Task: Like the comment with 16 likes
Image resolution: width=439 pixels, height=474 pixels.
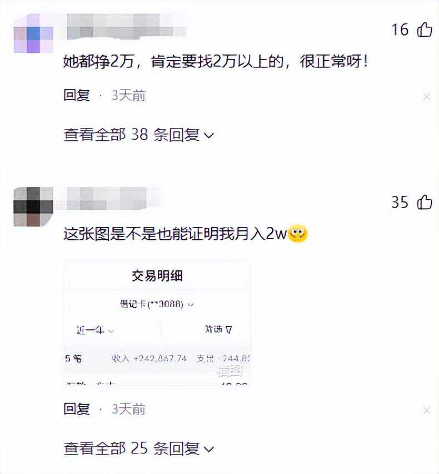Action: (425, 29)
